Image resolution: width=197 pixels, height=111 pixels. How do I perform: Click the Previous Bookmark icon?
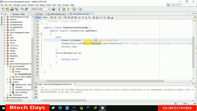pos(83,18)
